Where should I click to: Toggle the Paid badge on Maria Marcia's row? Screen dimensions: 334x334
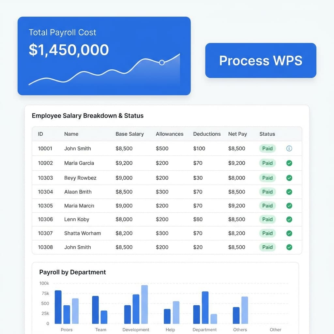point(267,205)
